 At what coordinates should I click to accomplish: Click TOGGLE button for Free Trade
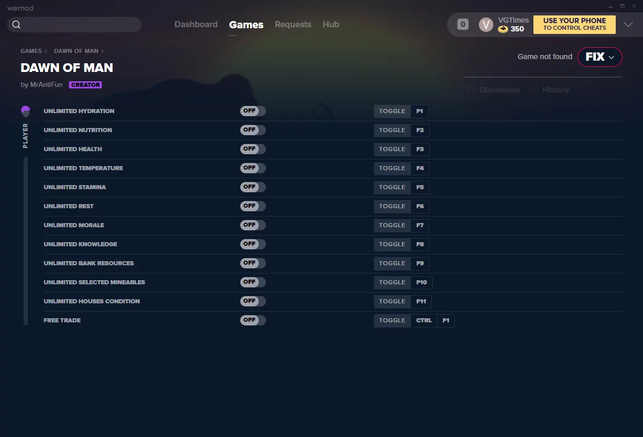(392, 320)
